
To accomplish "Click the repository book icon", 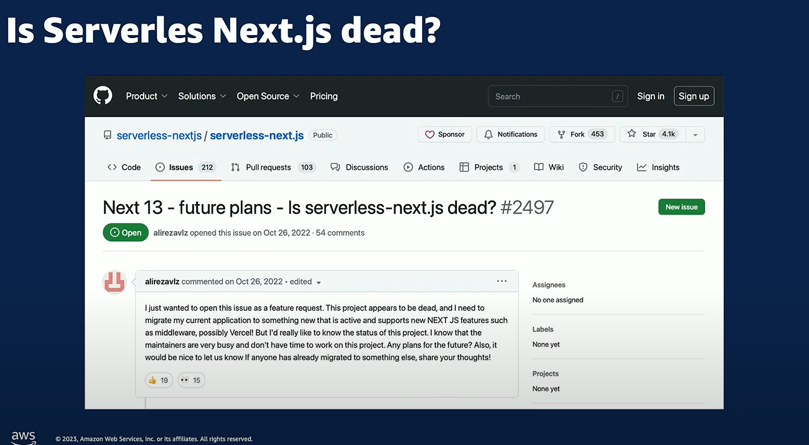I will point(107,135).
